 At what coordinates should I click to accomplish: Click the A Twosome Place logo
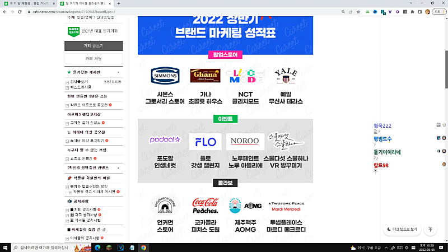(286, 206)
